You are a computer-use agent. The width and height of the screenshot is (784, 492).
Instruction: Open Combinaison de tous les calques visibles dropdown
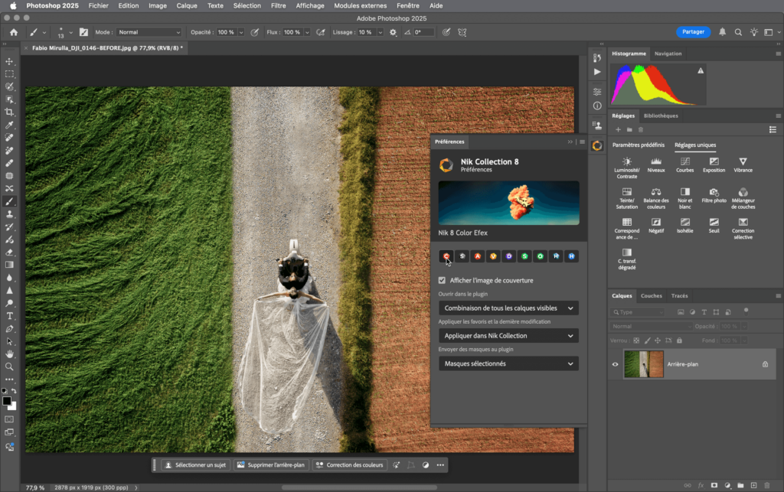pyautogui.click(x=508, y=308)
